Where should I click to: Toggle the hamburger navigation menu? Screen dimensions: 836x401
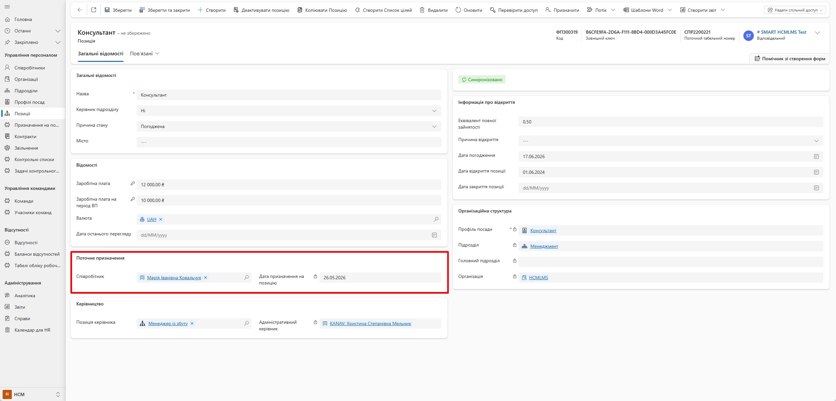click(x=7, y=7)
